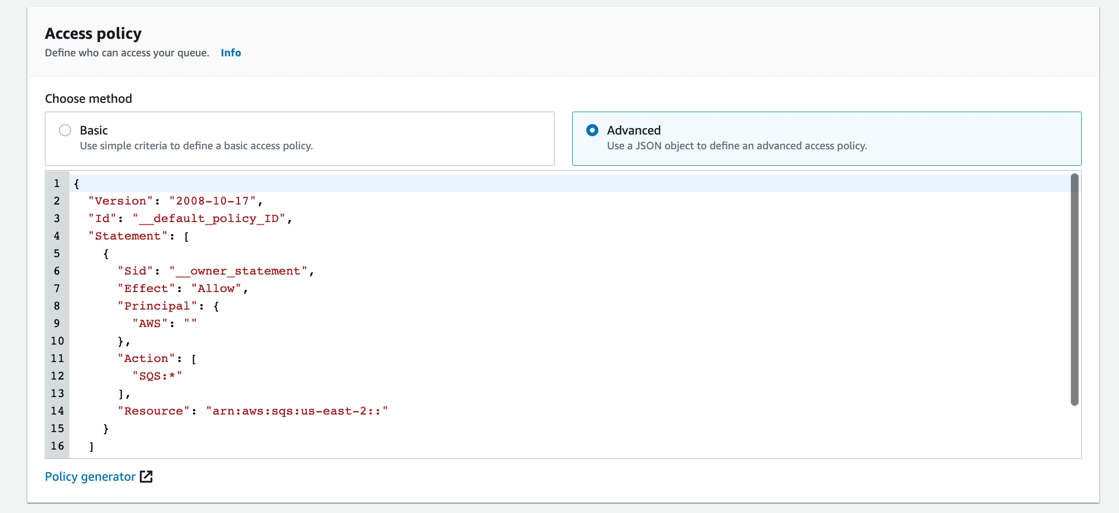Click the "__owner_statement" Sid value
This screenshot has width=1119, height=513.
[x=238, y=271]
